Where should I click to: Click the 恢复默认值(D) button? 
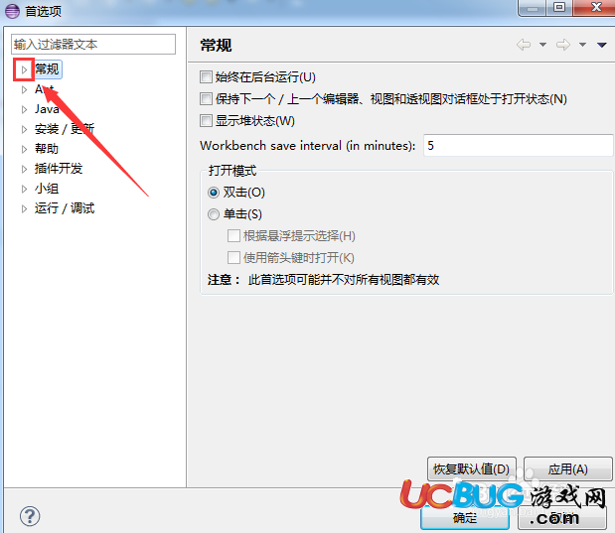472,468
